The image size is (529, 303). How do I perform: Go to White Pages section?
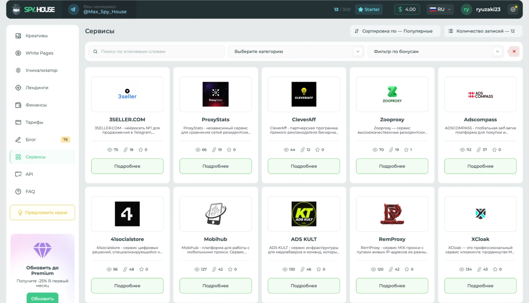click(42, 53)
